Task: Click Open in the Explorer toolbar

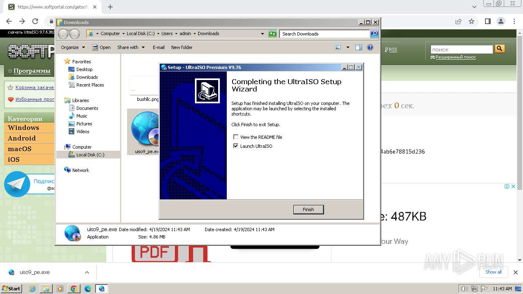Action: tap(101, 47)
